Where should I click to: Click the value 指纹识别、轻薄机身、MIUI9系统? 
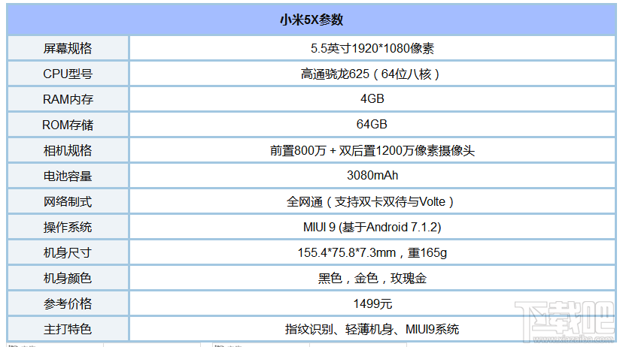pyautogui.click(x=372, y=329)
